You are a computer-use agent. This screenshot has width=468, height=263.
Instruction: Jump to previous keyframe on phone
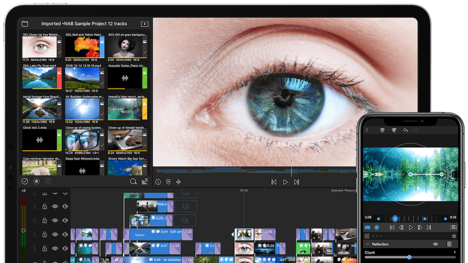coord(392,227)
